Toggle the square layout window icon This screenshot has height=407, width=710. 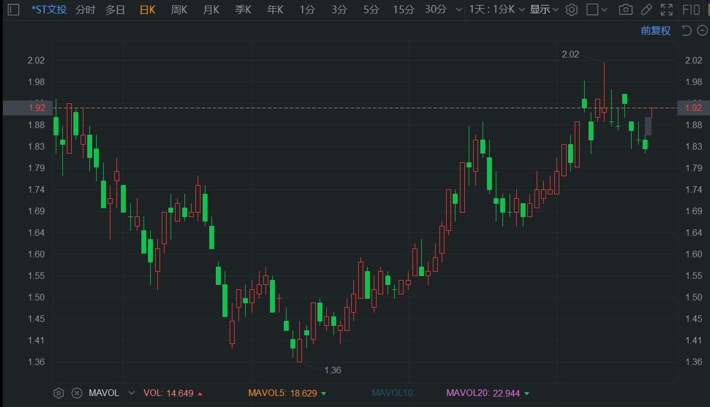point(592,9)
